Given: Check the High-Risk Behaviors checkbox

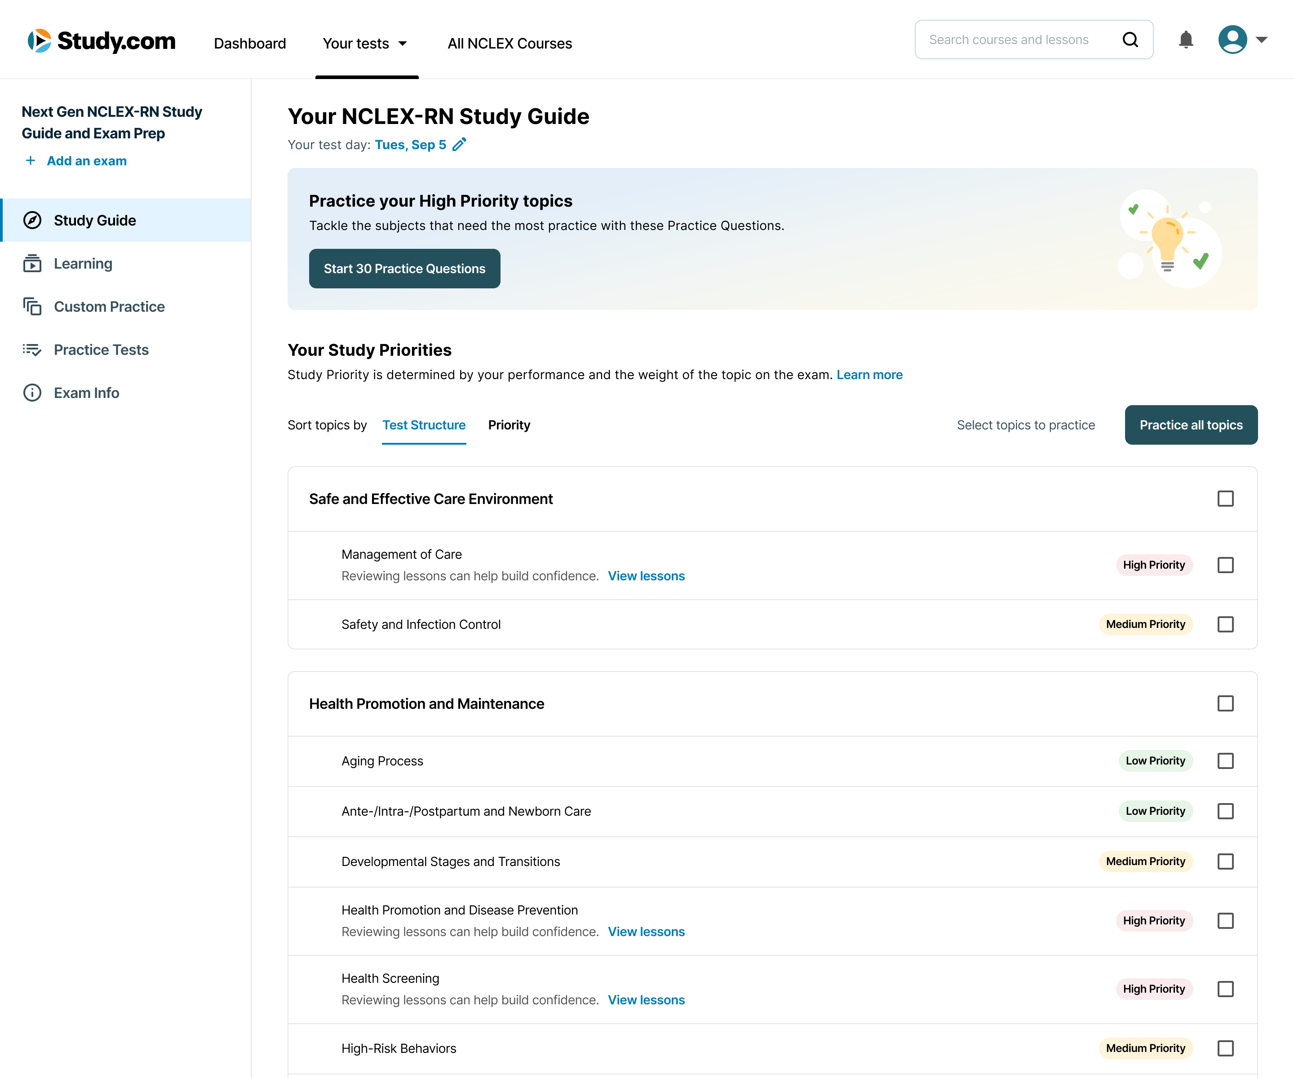Looking at the screenshot, I should click(x=1226, y=1048).
